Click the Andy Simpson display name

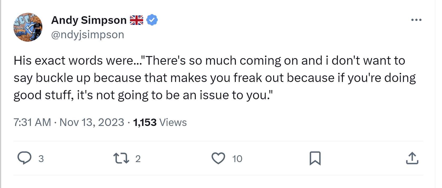[x=89, y=20]
